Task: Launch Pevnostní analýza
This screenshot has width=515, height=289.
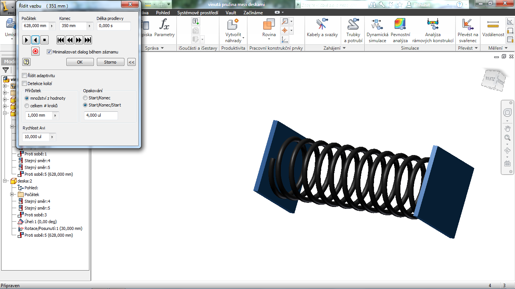Action: (400, 30)
